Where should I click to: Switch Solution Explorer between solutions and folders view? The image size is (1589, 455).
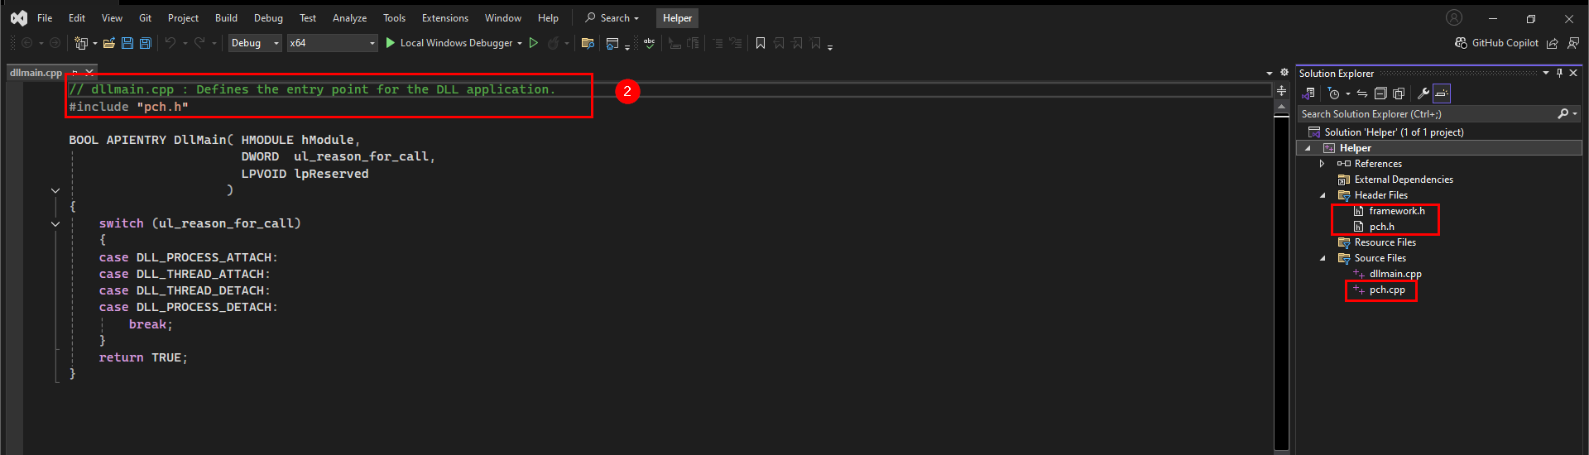point(1309,93)
